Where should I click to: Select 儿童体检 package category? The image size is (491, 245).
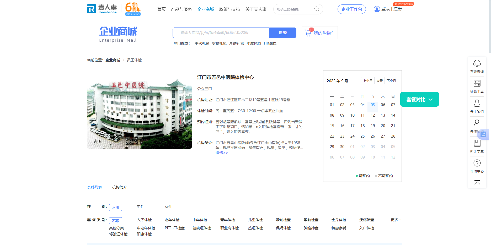coord(255,220)
